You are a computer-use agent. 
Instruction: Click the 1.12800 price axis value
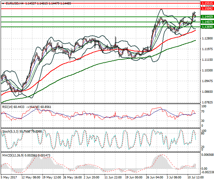pos(207,38)
